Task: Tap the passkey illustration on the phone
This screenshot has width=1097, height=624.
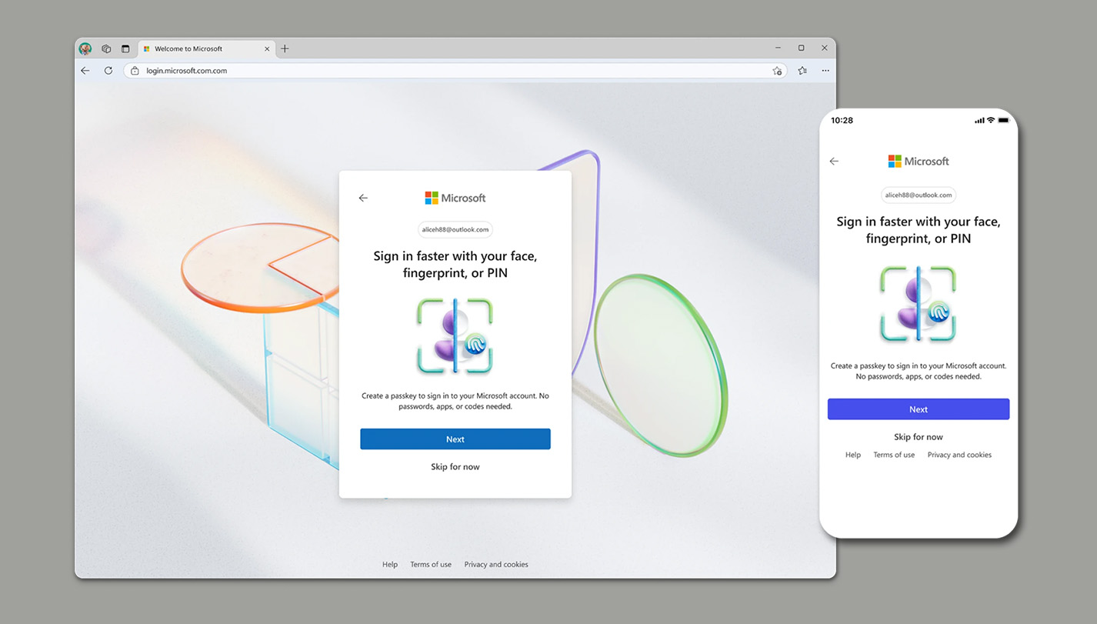Action: pos(918,304)
